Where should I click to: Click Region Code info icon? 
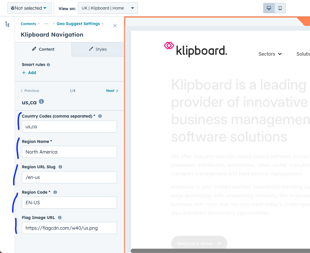point(55,192)
